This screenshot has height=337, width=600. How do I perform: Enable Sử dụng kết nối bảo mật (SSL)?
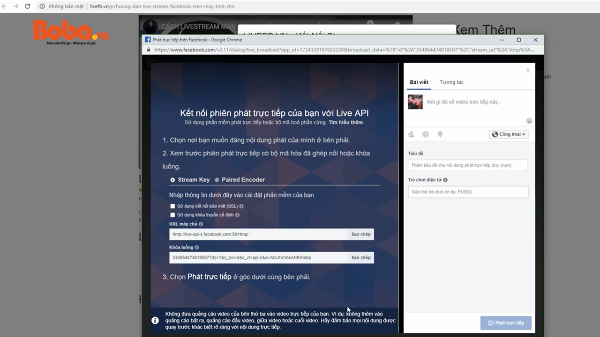click(172, 206)
